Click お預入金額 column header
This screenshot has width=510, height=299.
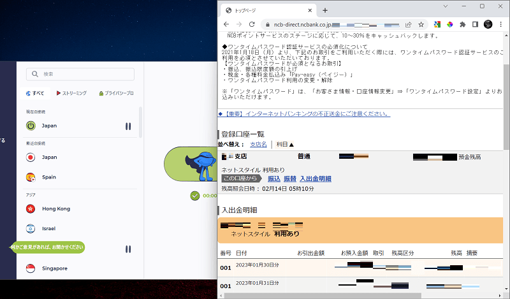tap(354, 253)
